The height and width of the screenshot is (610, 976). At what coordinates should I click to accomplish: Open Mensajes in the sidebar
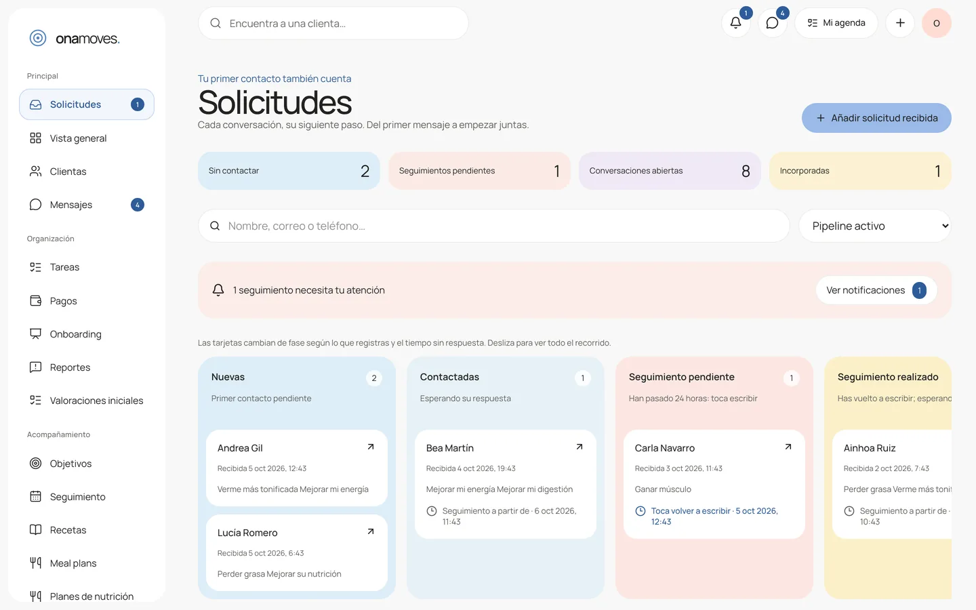(87, 205)
